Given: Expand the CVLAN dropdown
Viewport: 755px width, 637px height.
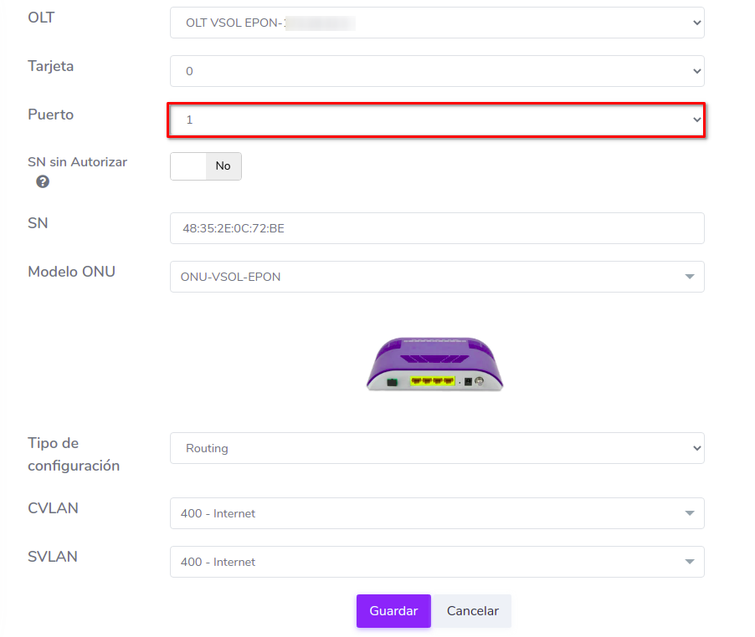Looking at the screenshot, I should click(436, 513).
